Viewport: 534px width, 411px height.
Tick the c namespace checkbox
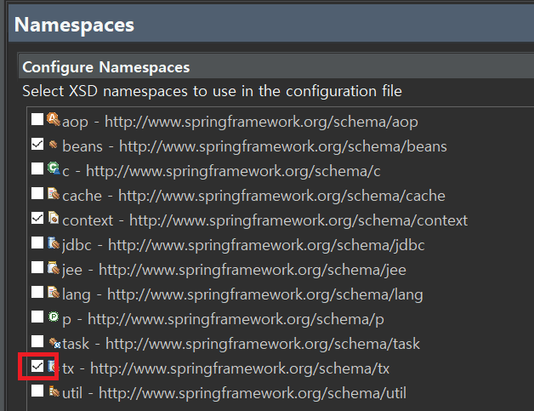tap(37, 168)
